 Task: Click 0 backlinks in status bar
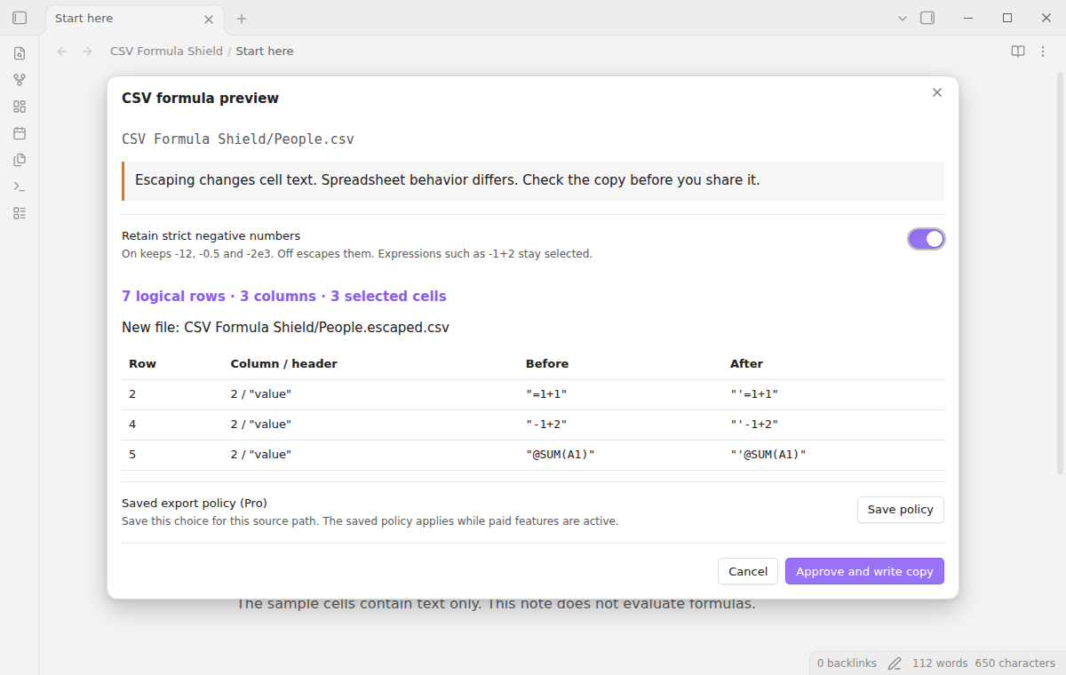(847, 663)
